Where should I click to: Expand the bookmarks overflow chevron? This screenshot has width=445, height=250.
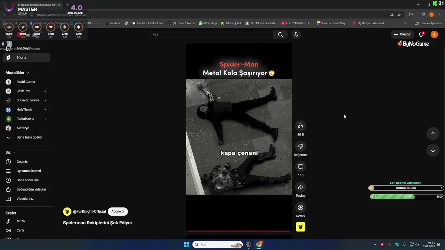pyautogui.click(x=405, y=23)
